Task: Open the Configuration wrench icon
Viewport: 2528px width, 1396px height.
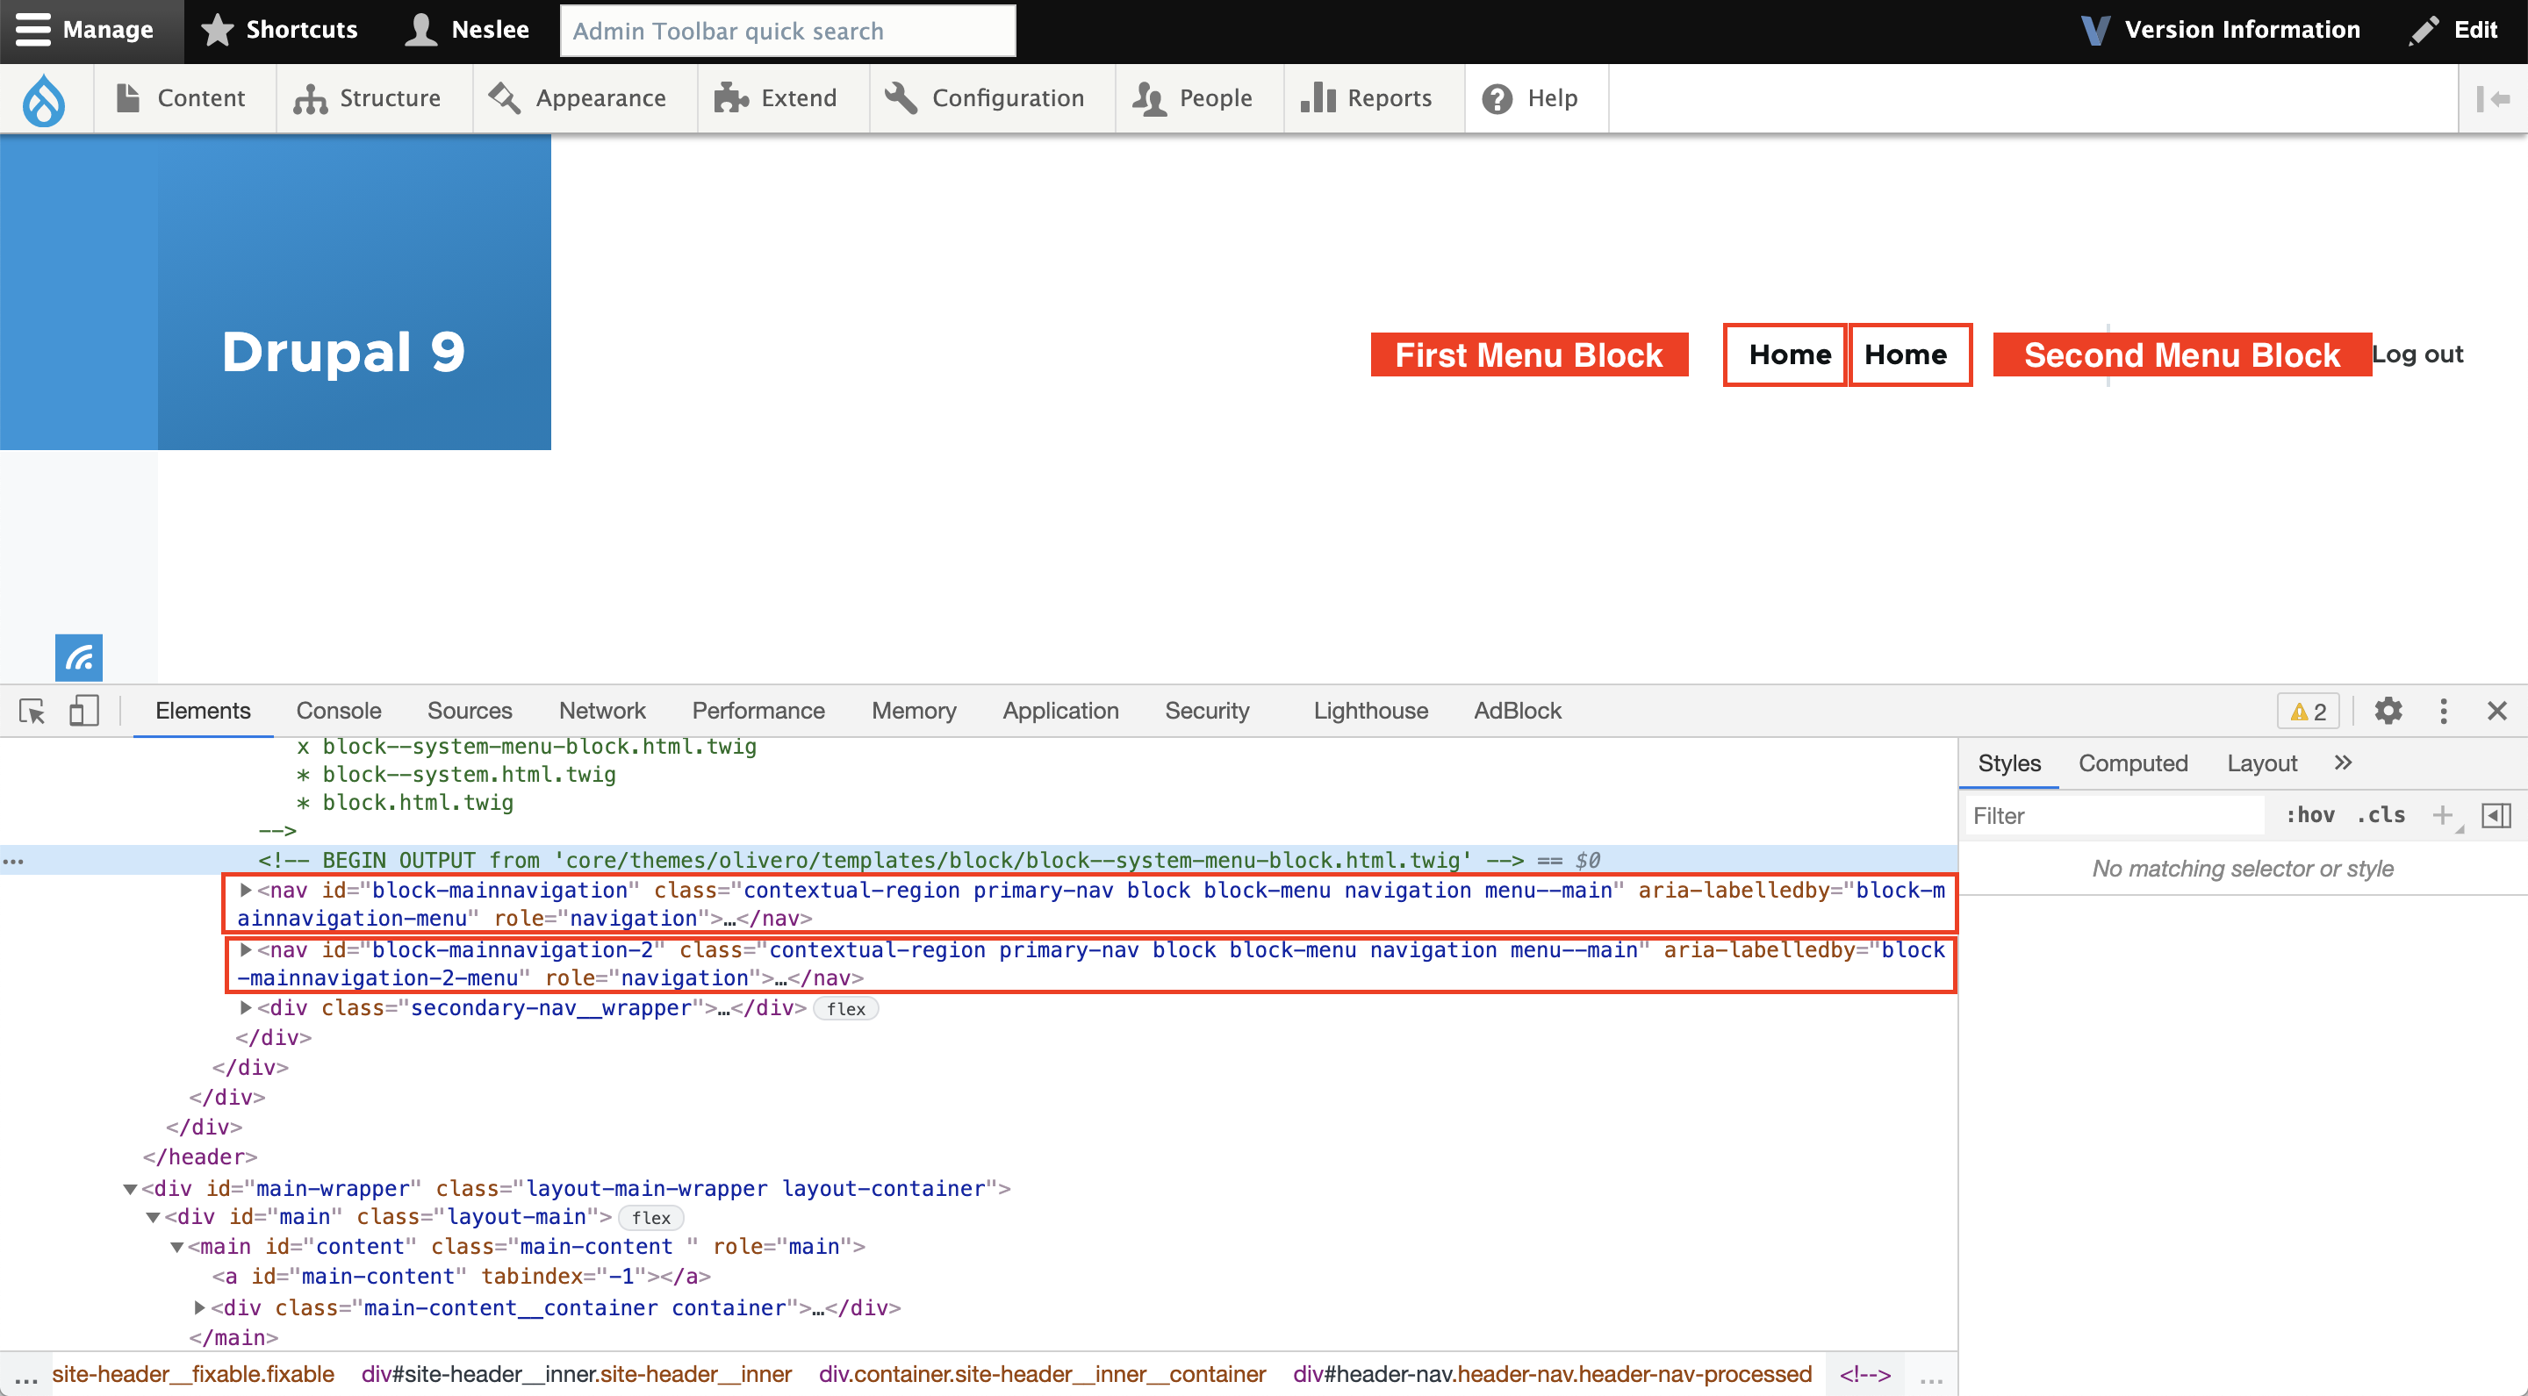Action: (901, 98)
